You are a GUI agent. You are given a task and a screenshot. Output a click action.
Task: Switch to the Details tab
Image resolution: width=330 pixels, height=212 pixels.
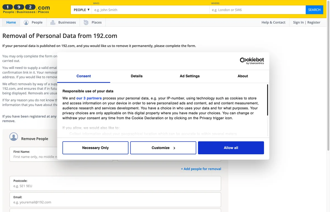137,76
